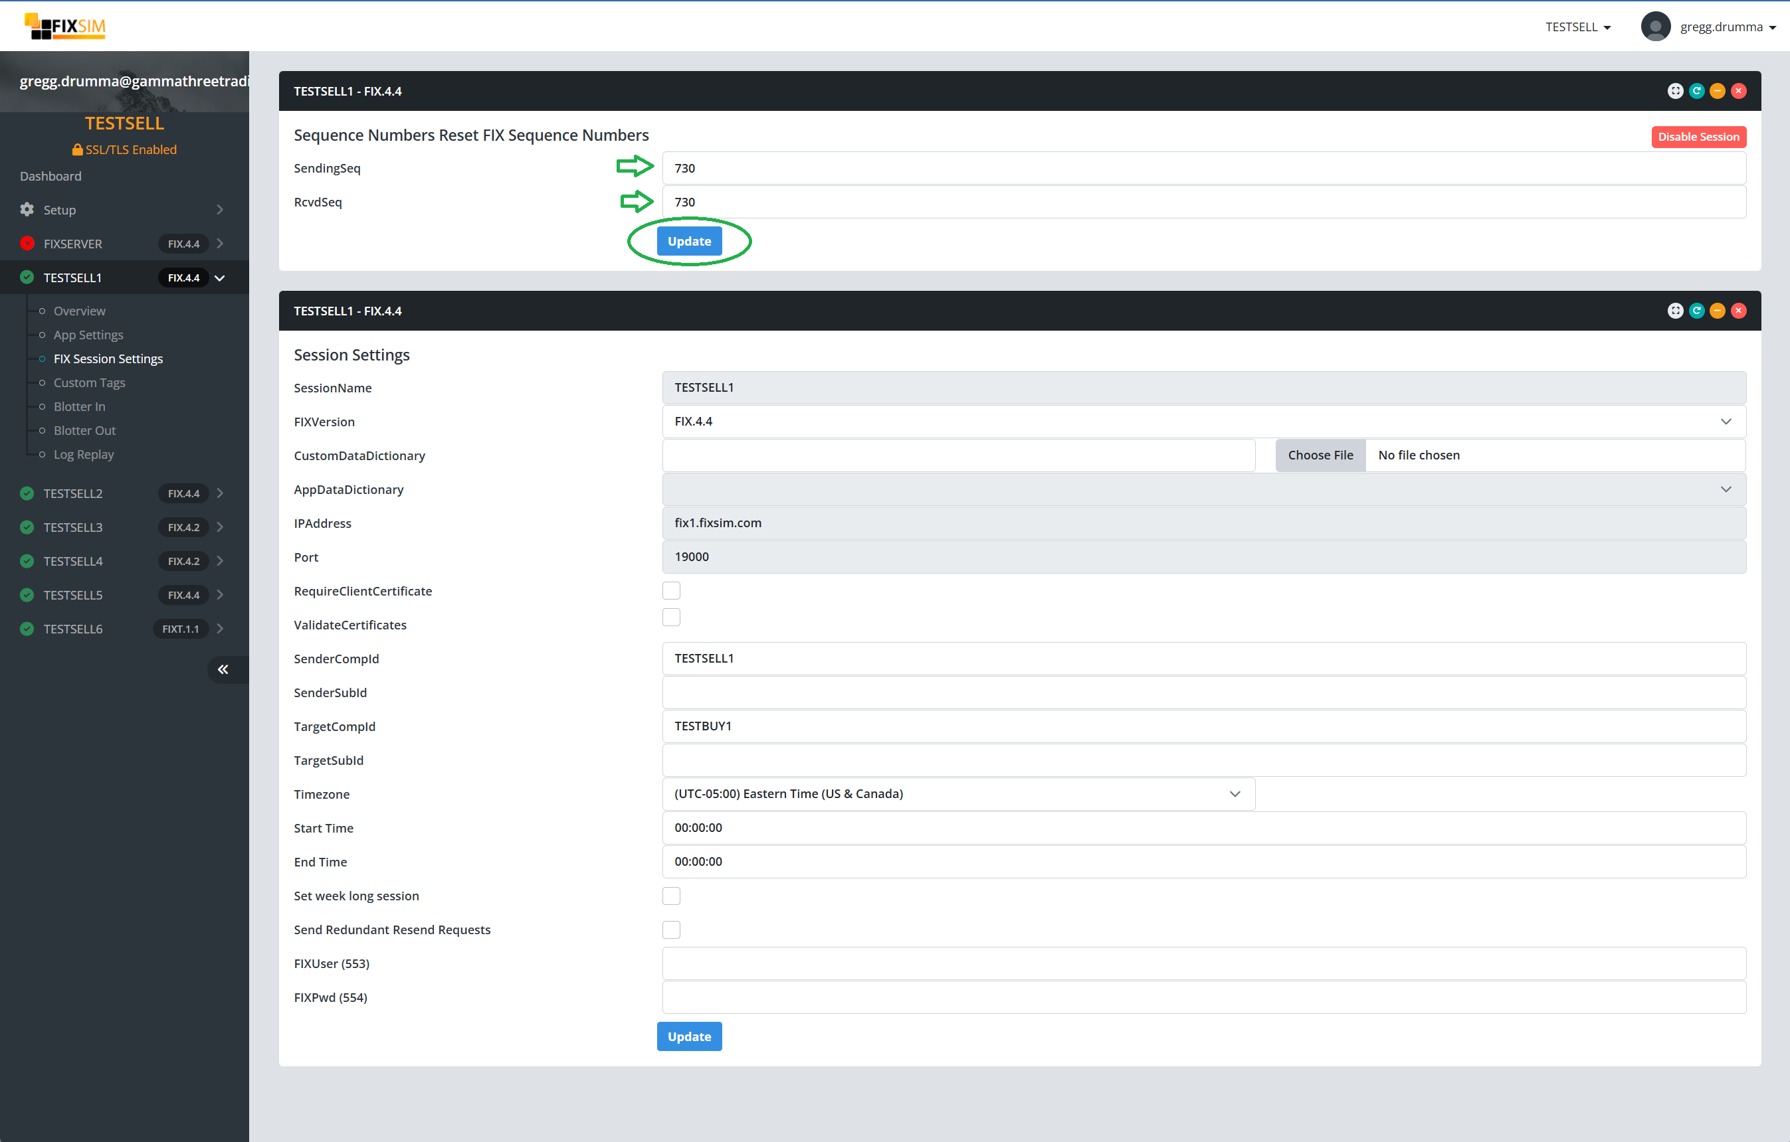Click the orange minimize icon on the Session Settings panel
1790x1142 pixels.
[1717, 311]
